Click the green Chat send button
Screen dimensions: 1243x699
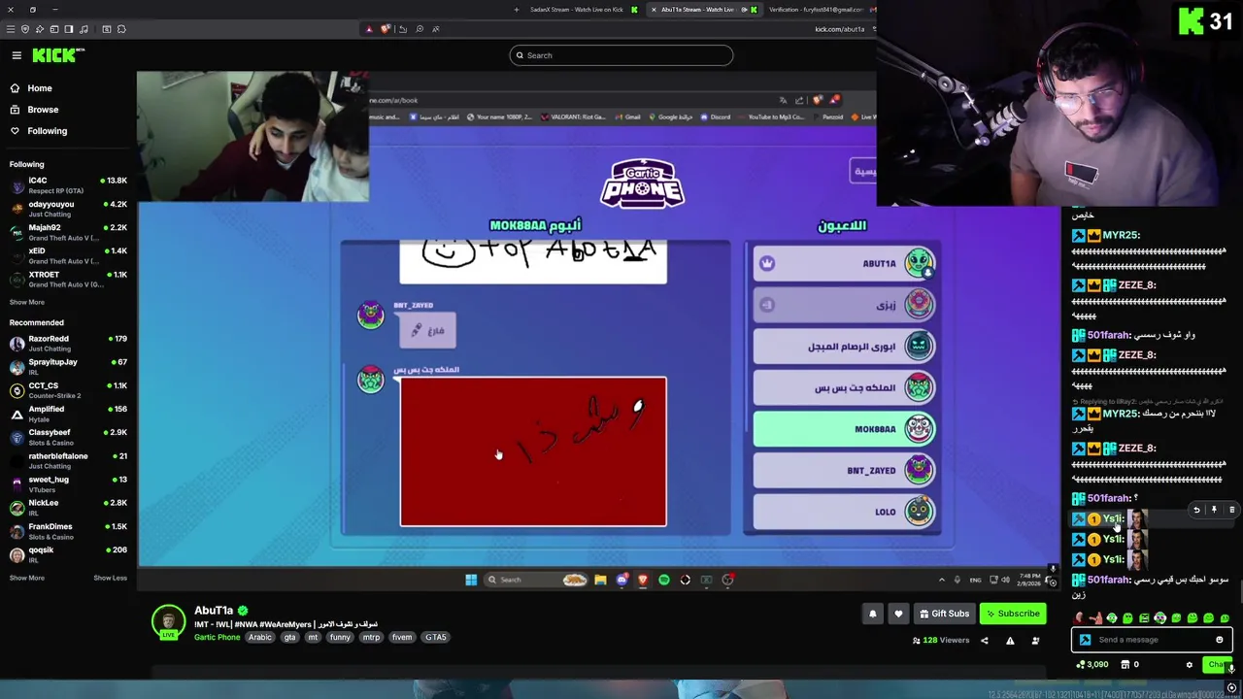point(1217,665)
